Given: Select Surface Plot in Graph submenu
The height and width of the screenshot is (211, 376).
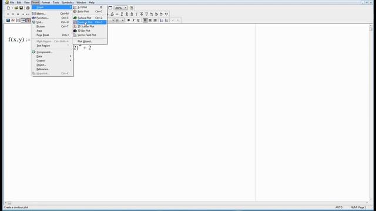Looking at the screenshot, I should click(x=90, y=18).
